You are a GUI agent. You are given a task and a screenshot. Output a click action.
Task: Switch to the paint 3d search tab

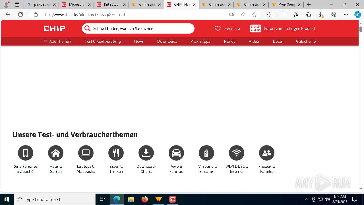tap(42, 5)
